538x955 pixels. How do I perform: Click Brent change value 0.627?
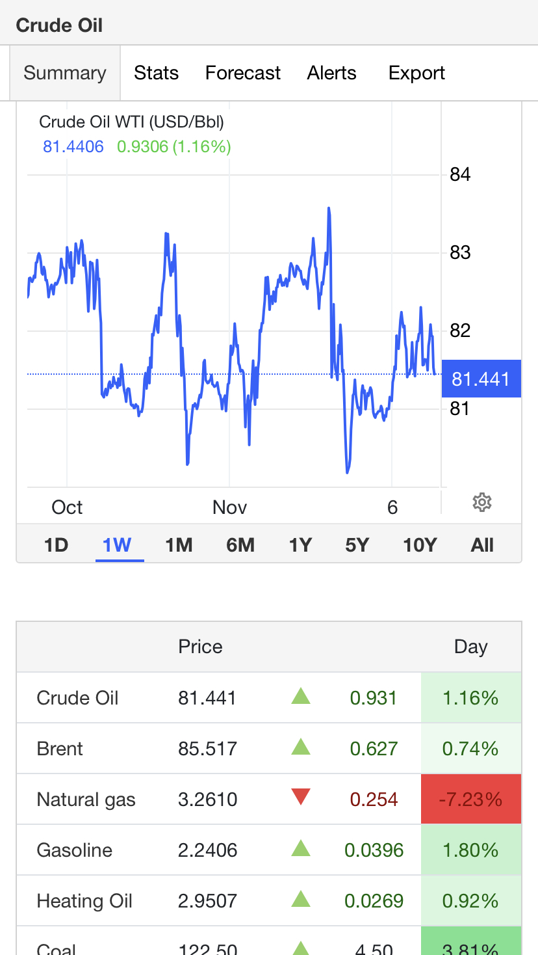(x=374, y=749)
